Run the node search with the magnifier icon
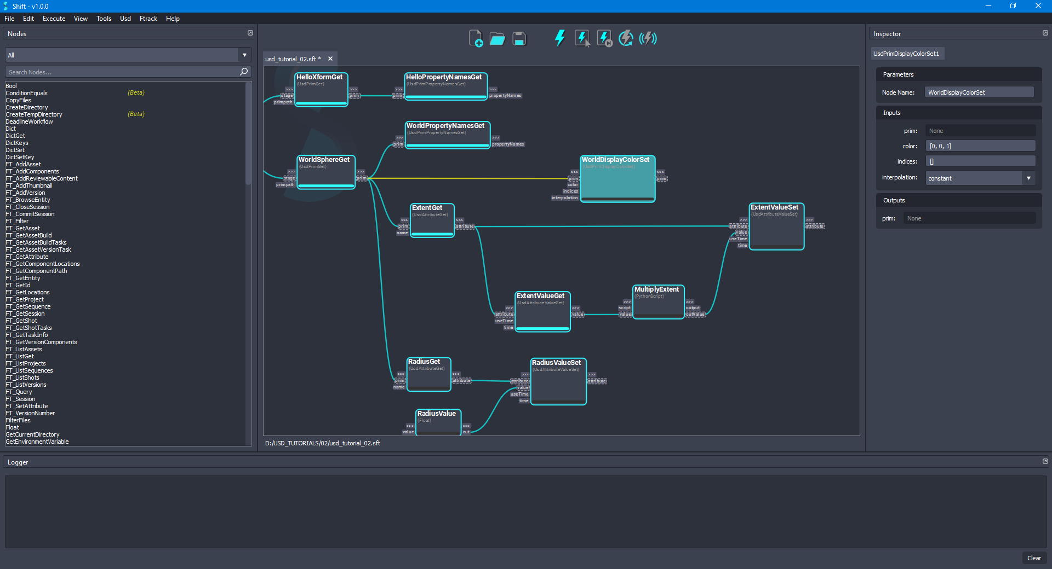The height and width of the screenshot is (569, 1052). (x=243, y=72)
